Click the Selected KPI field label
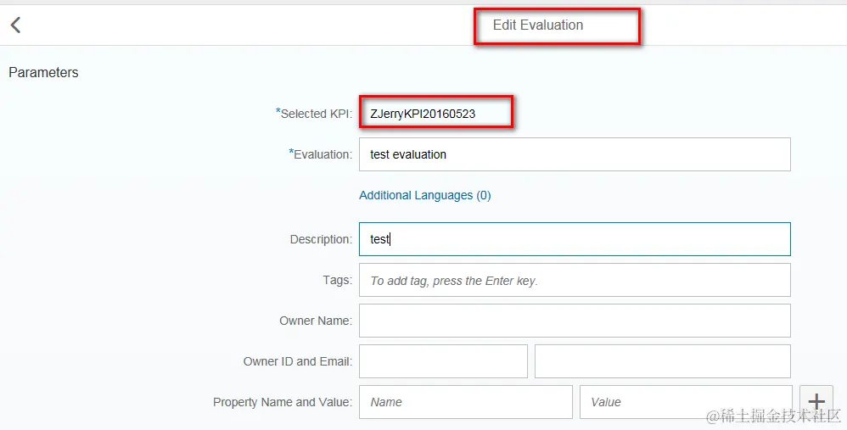This screenshot has height=430, width=847. click(316, 114)
